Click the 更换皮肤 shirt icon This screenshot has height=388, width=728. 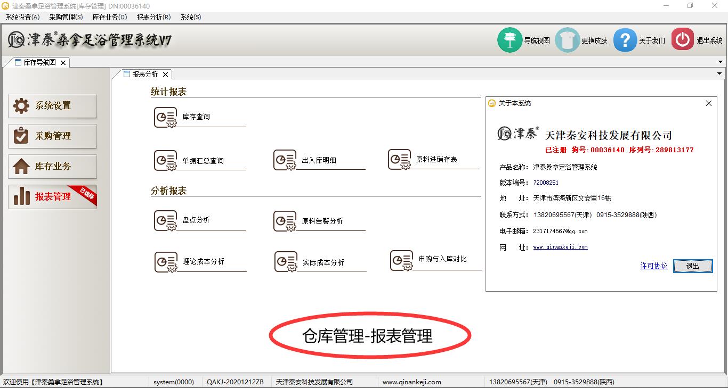click(x=567, y=40)
